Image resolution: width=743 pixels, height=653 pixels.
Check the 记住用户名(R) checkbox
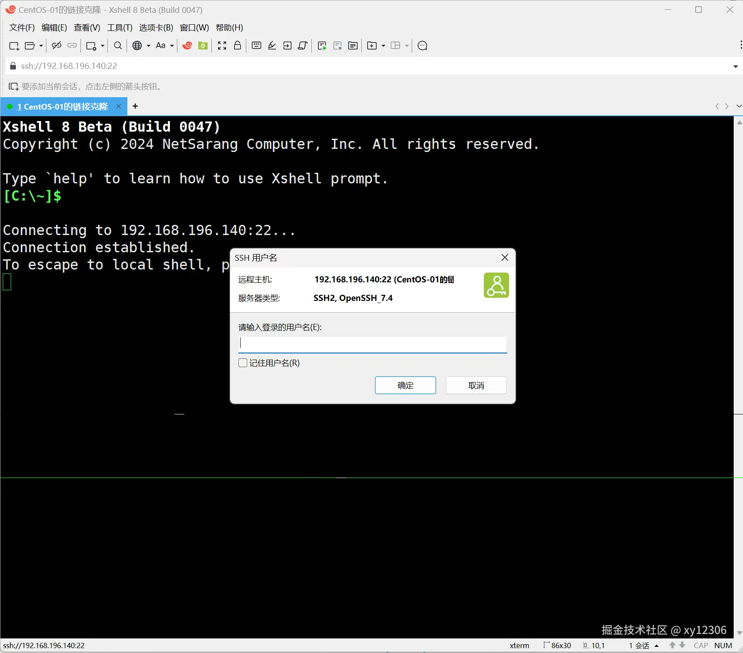coord(243,363)
